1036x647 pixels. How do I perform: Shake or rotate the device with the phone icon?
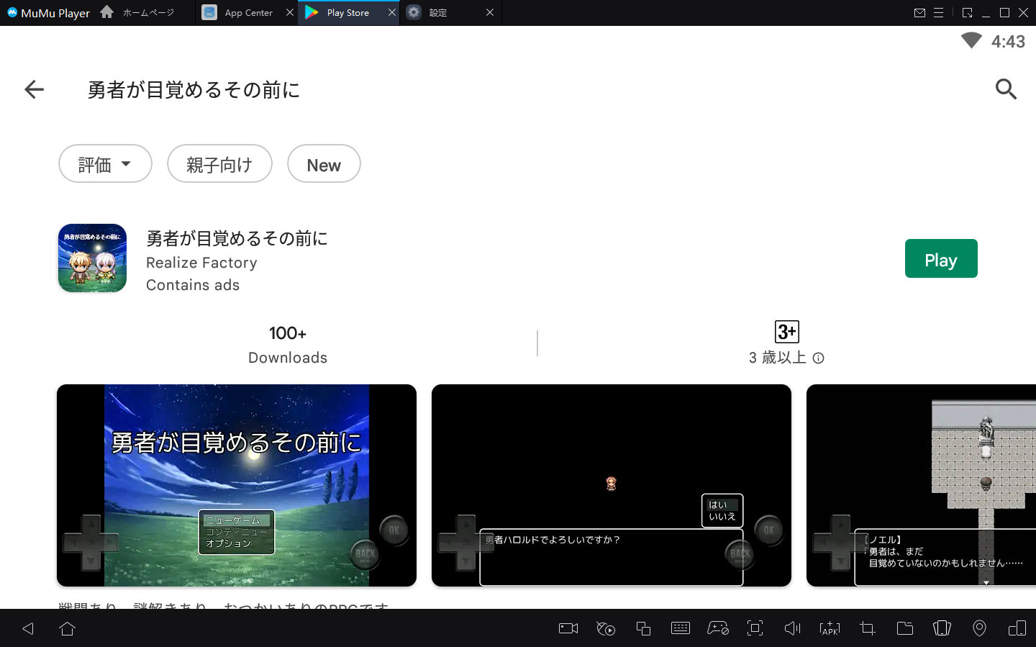point(942,628)
